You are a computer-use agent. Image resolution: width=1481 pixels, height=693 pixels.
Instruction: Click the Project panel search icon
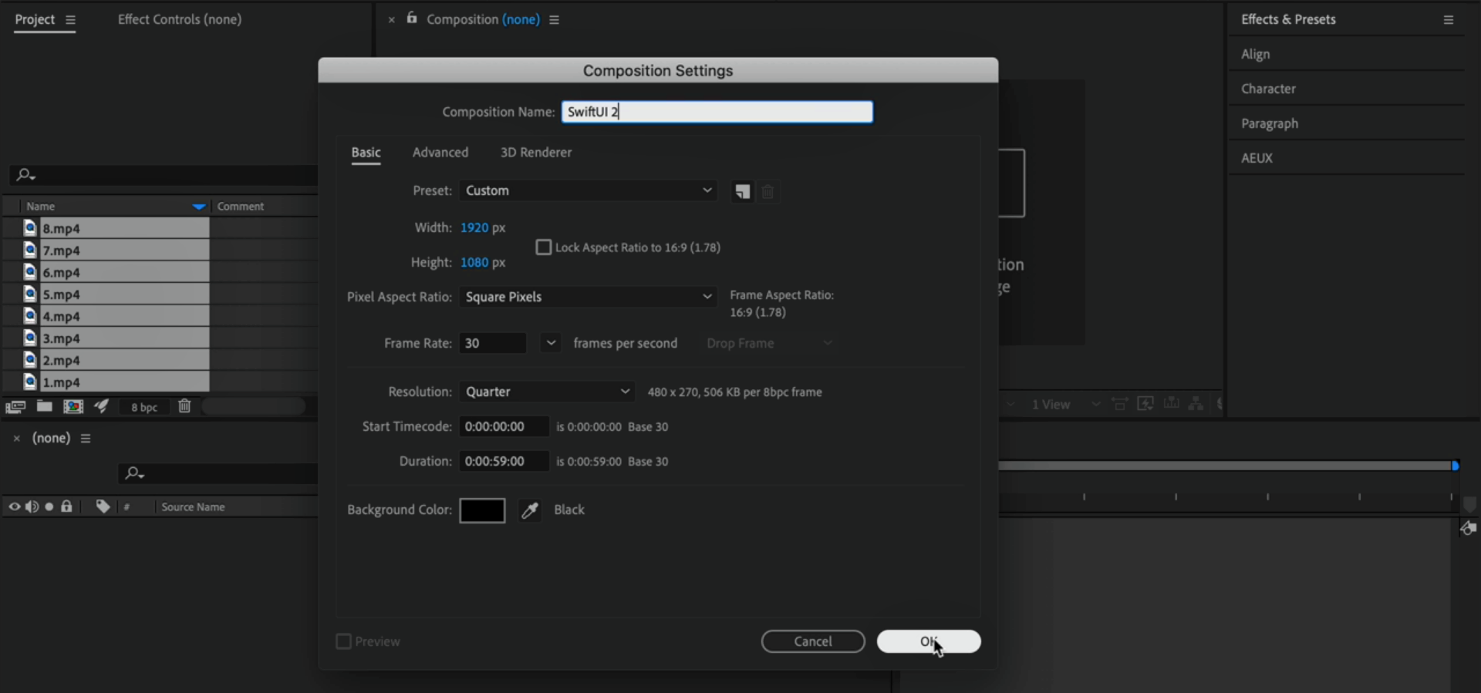(x=25, y=175)
